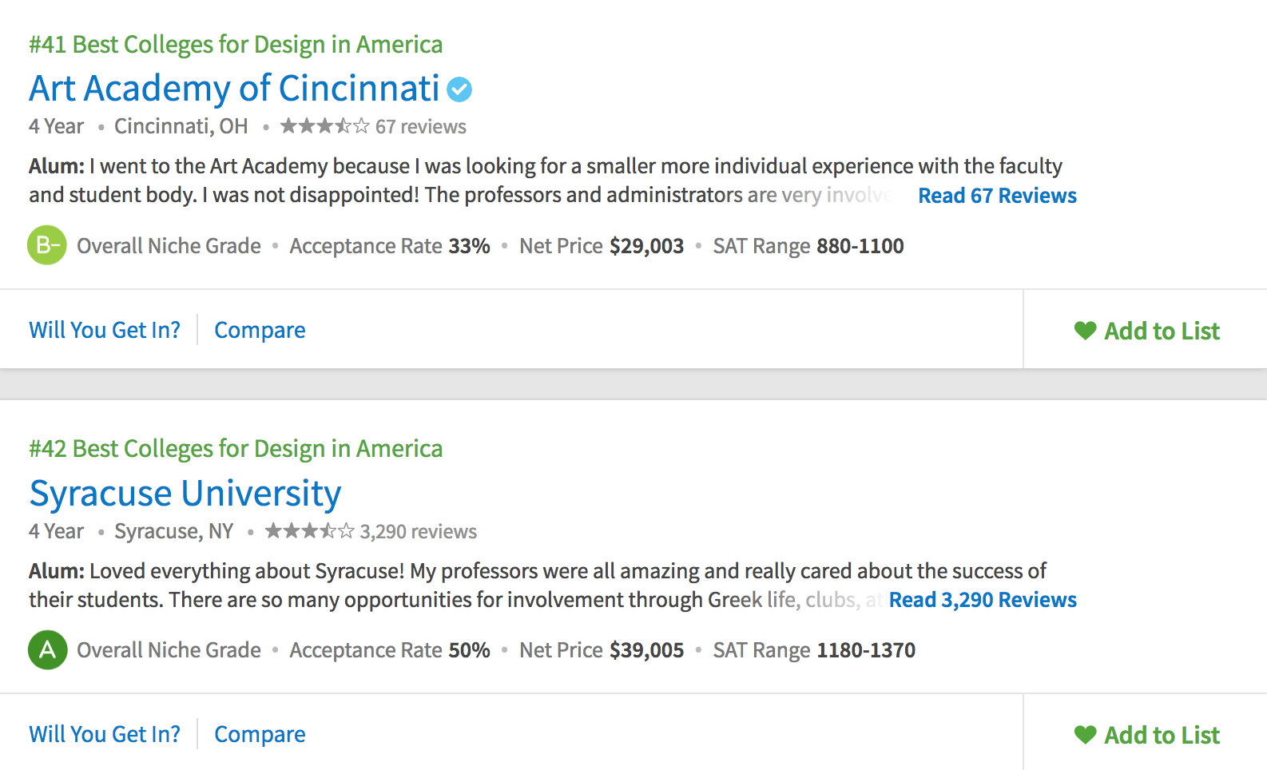Click the verified badge beside Art Academy of Cincinnati
This screenshot has width=1267, height=770.
point(459,89)
